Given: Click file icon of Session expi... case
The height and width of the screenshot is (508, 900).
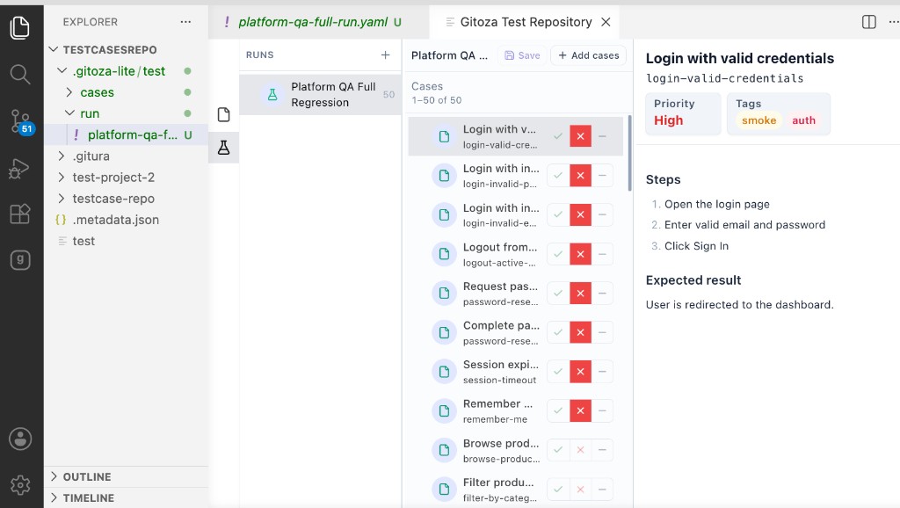Looking at the screenshot, I should click(x=444, y=372).
